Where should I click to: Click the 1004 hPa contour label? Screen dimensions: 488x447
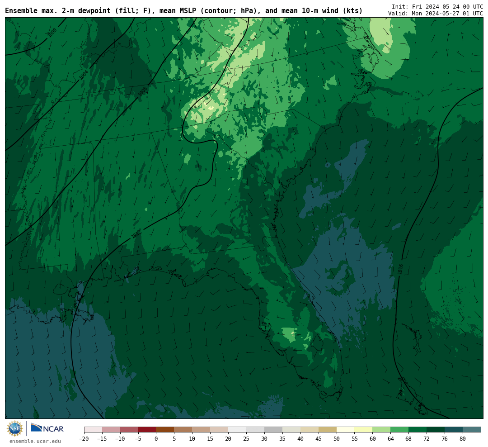click(84, 75)
